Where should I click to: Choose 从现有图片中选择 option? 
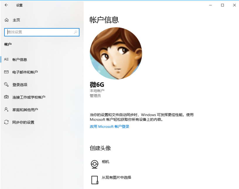coord(116,177)
